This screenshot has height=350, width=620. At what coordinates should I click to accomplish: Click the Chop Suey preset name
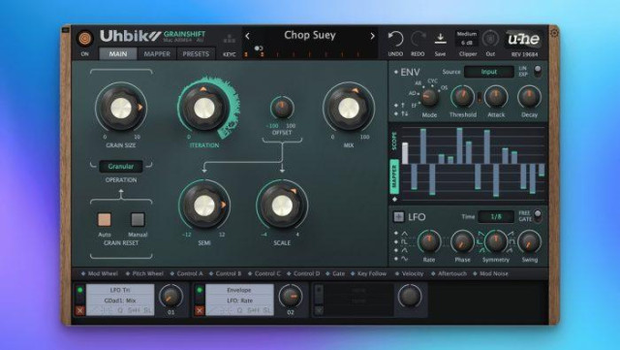tap(310, 35)
